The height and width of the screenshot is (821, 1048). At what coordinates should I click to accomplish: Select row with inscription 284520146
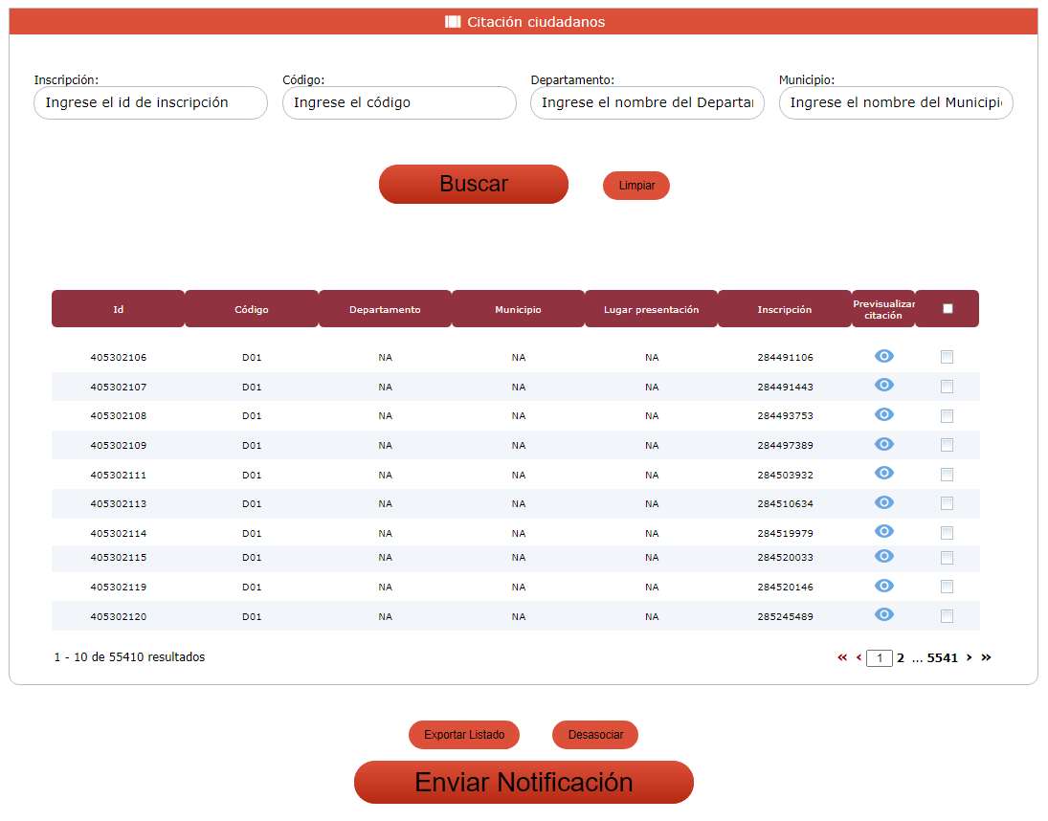pos(947,587)
